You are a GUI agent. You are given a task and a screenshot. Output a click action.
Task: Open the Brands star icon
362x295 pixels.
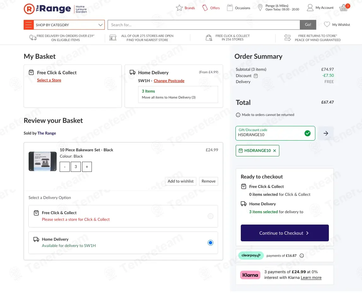tap(179, 8)
